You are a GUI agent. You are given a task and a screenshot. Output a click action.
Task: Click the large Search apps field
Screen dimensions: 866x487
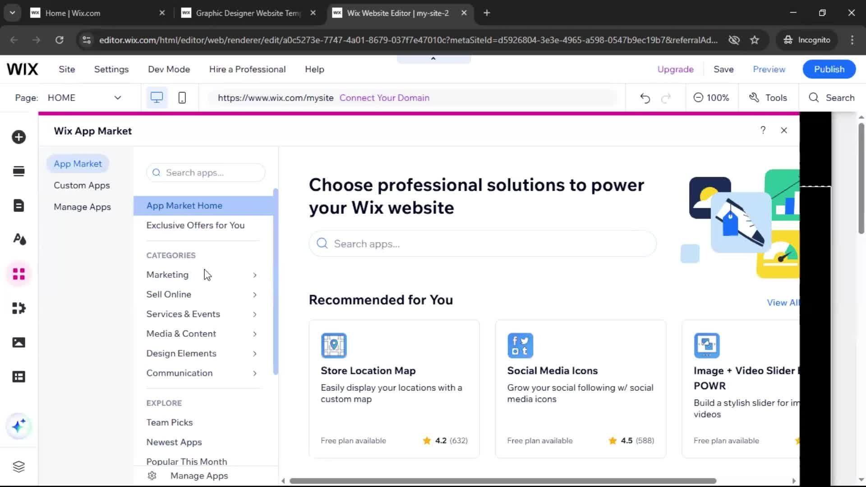pos(483,244)
